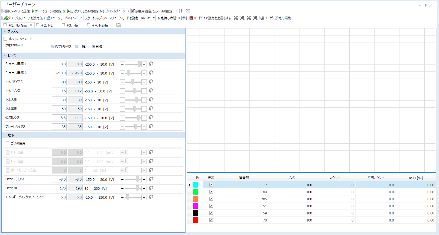
Task: Click the add tune mode folder icon after tabs
Action: [x=119, y=25]
